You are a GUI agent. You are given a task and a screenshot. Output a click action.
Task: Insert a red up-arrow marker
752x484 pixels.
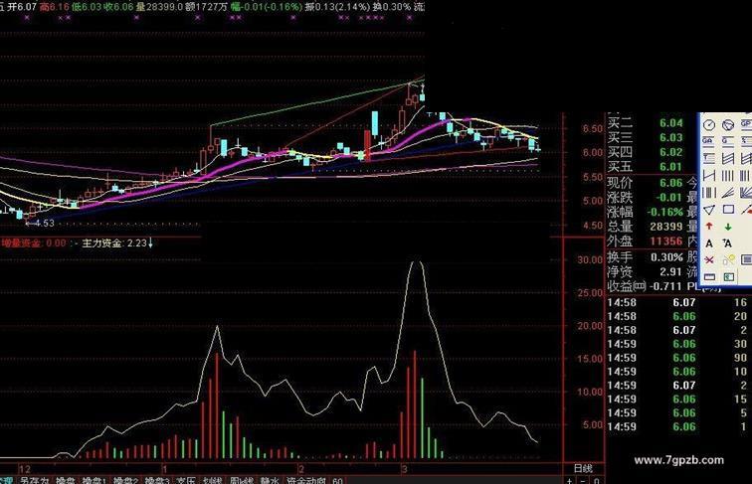pos(709,227)
